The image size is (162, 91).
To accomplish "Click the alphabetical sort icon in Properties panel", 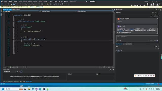I will pyautogui.click(x=119, y=51).
